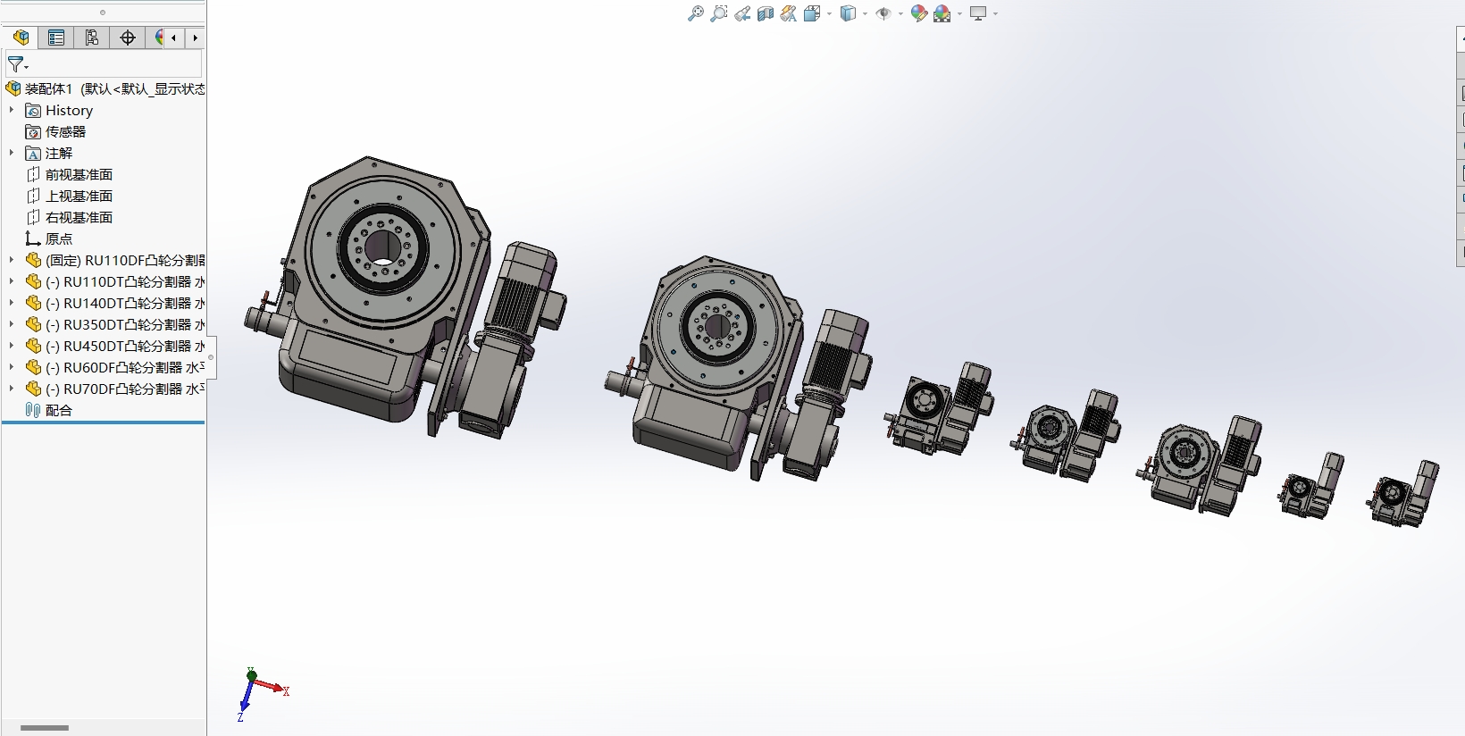Expand (固定) RU110DF component

[x=12, y=260]
